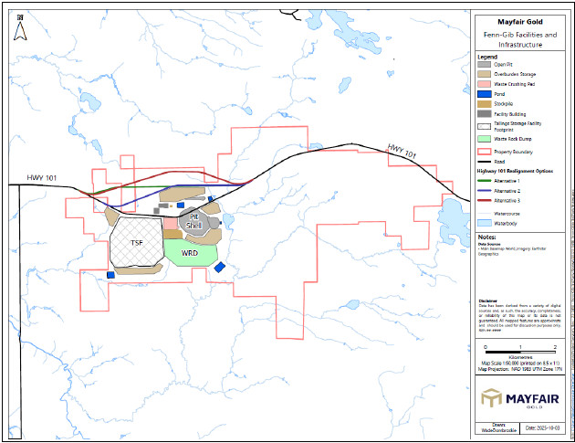Select the blue pond southwest of the TSF
The image size is (575, 443).
pyautogui.click(x=110, y=275)
